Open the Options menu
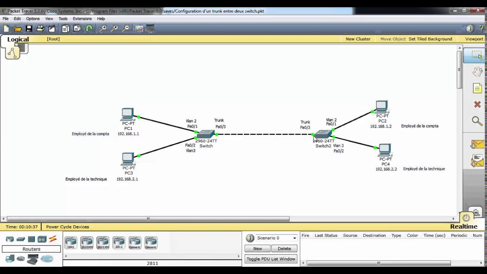 coord(33,19)
